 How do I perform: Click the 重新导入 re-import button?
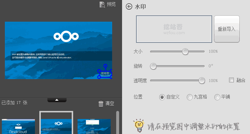pos(227,29)
